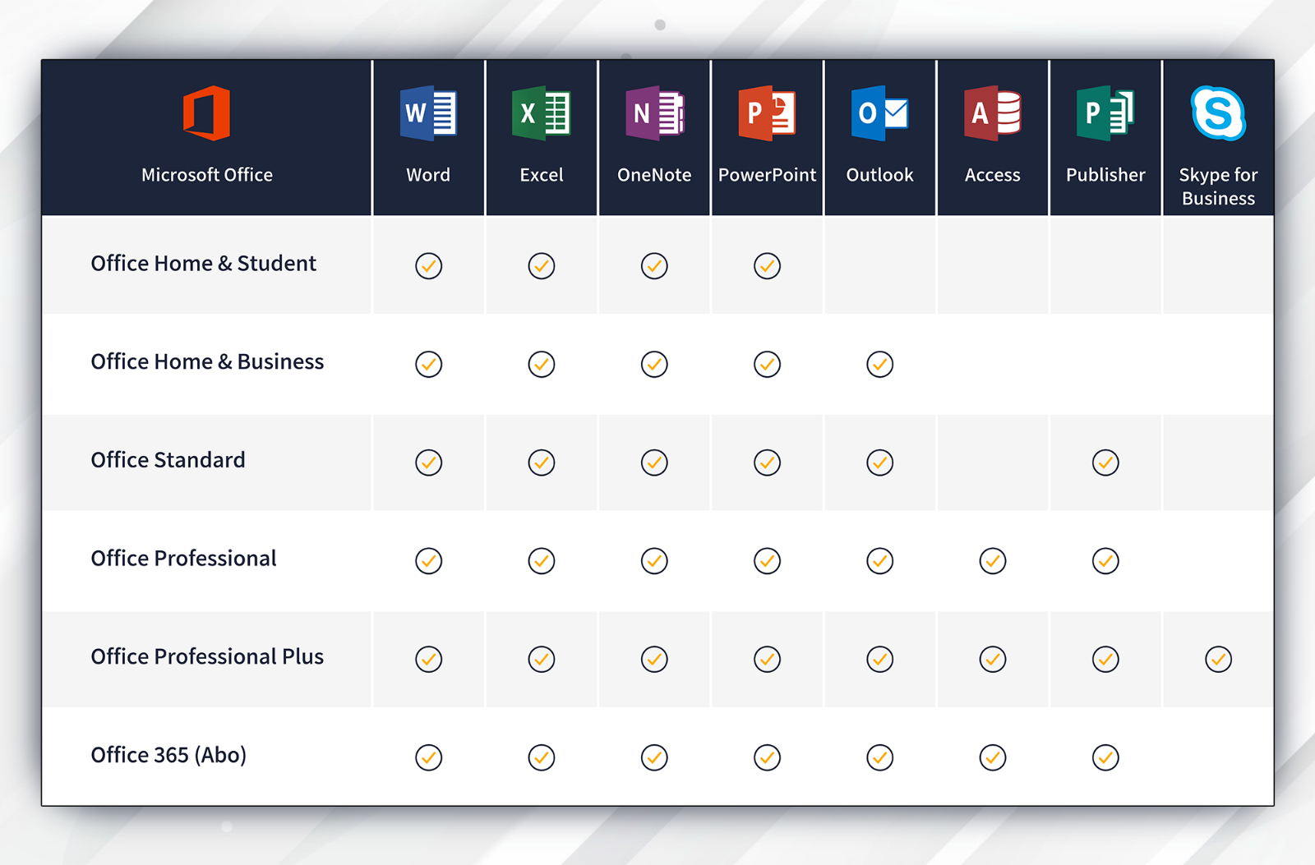Select the PowerPoint app icon
Image resolution: width=1315 pixels, height=865 pixels.
(x=767, y=113)
